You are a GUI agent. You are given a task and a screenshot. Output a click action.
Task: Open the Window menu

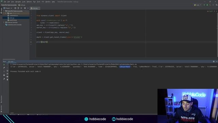pyautogui.click(x=48, y=2)
